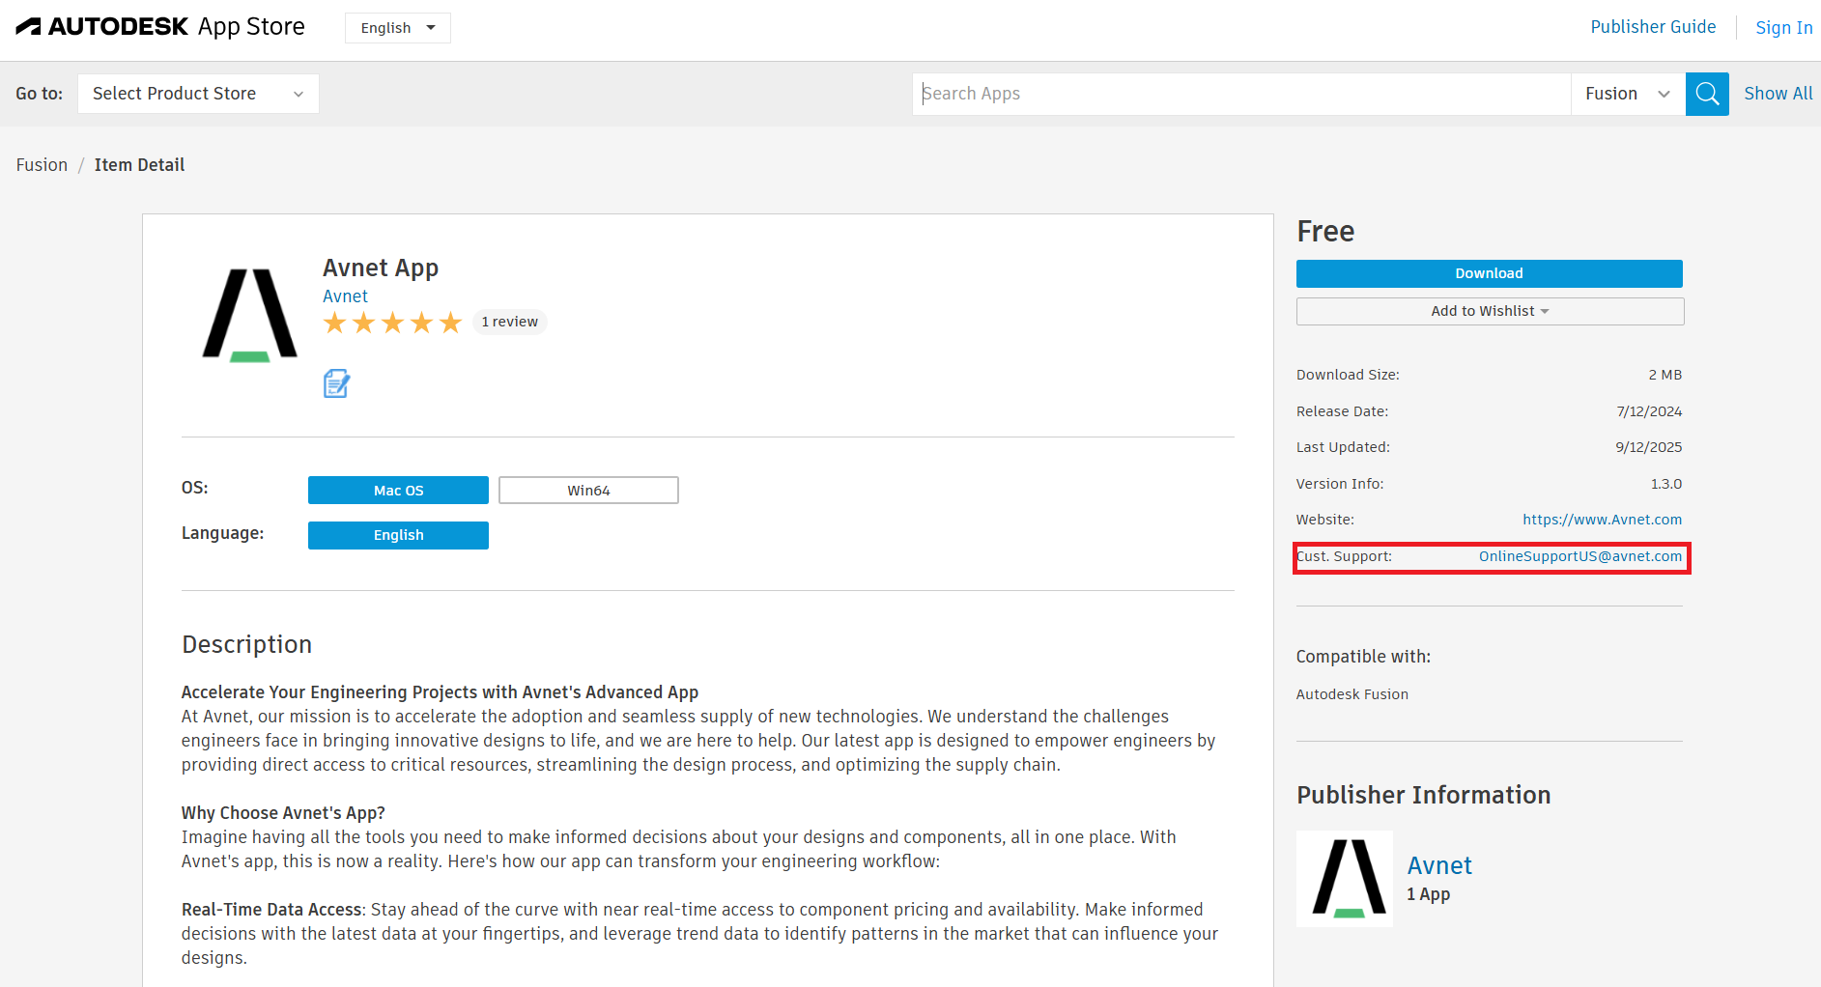
Task: Navigate to the Fusion breadcrumb
Action: click(41, 164)
